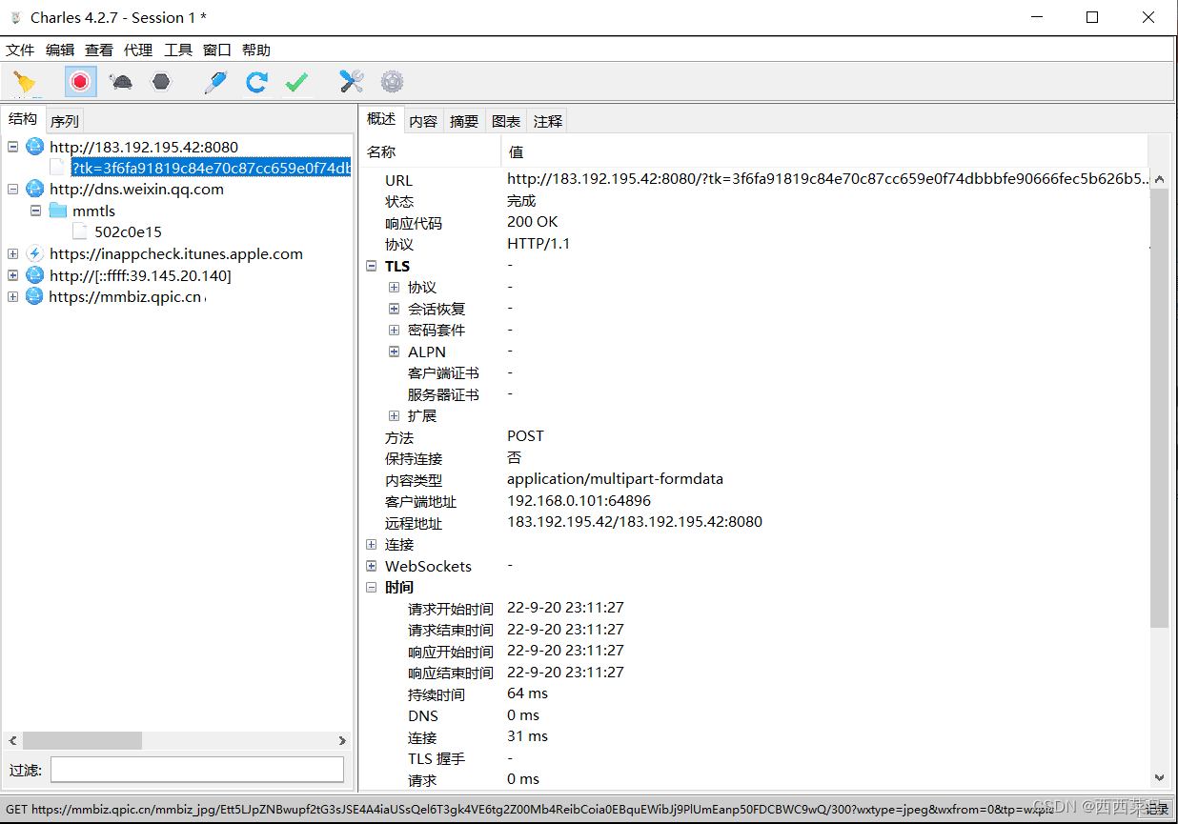The width and height of the screenshot is (1178, 824).
Task: Open the 图表 tab
Action: coord(505,120)
